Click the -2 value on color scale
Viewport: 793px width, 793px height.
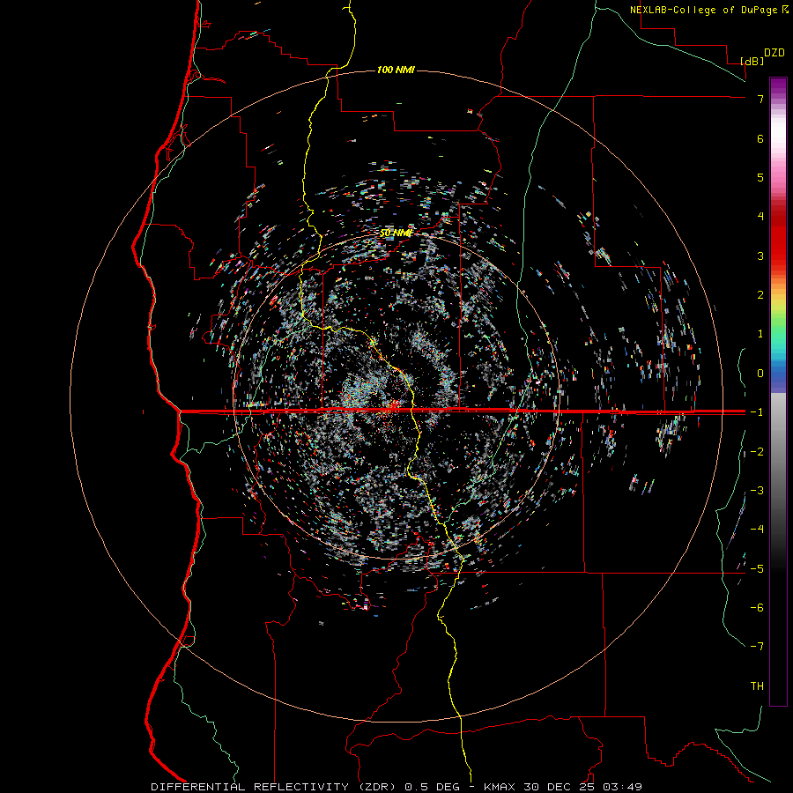[757, 452]
